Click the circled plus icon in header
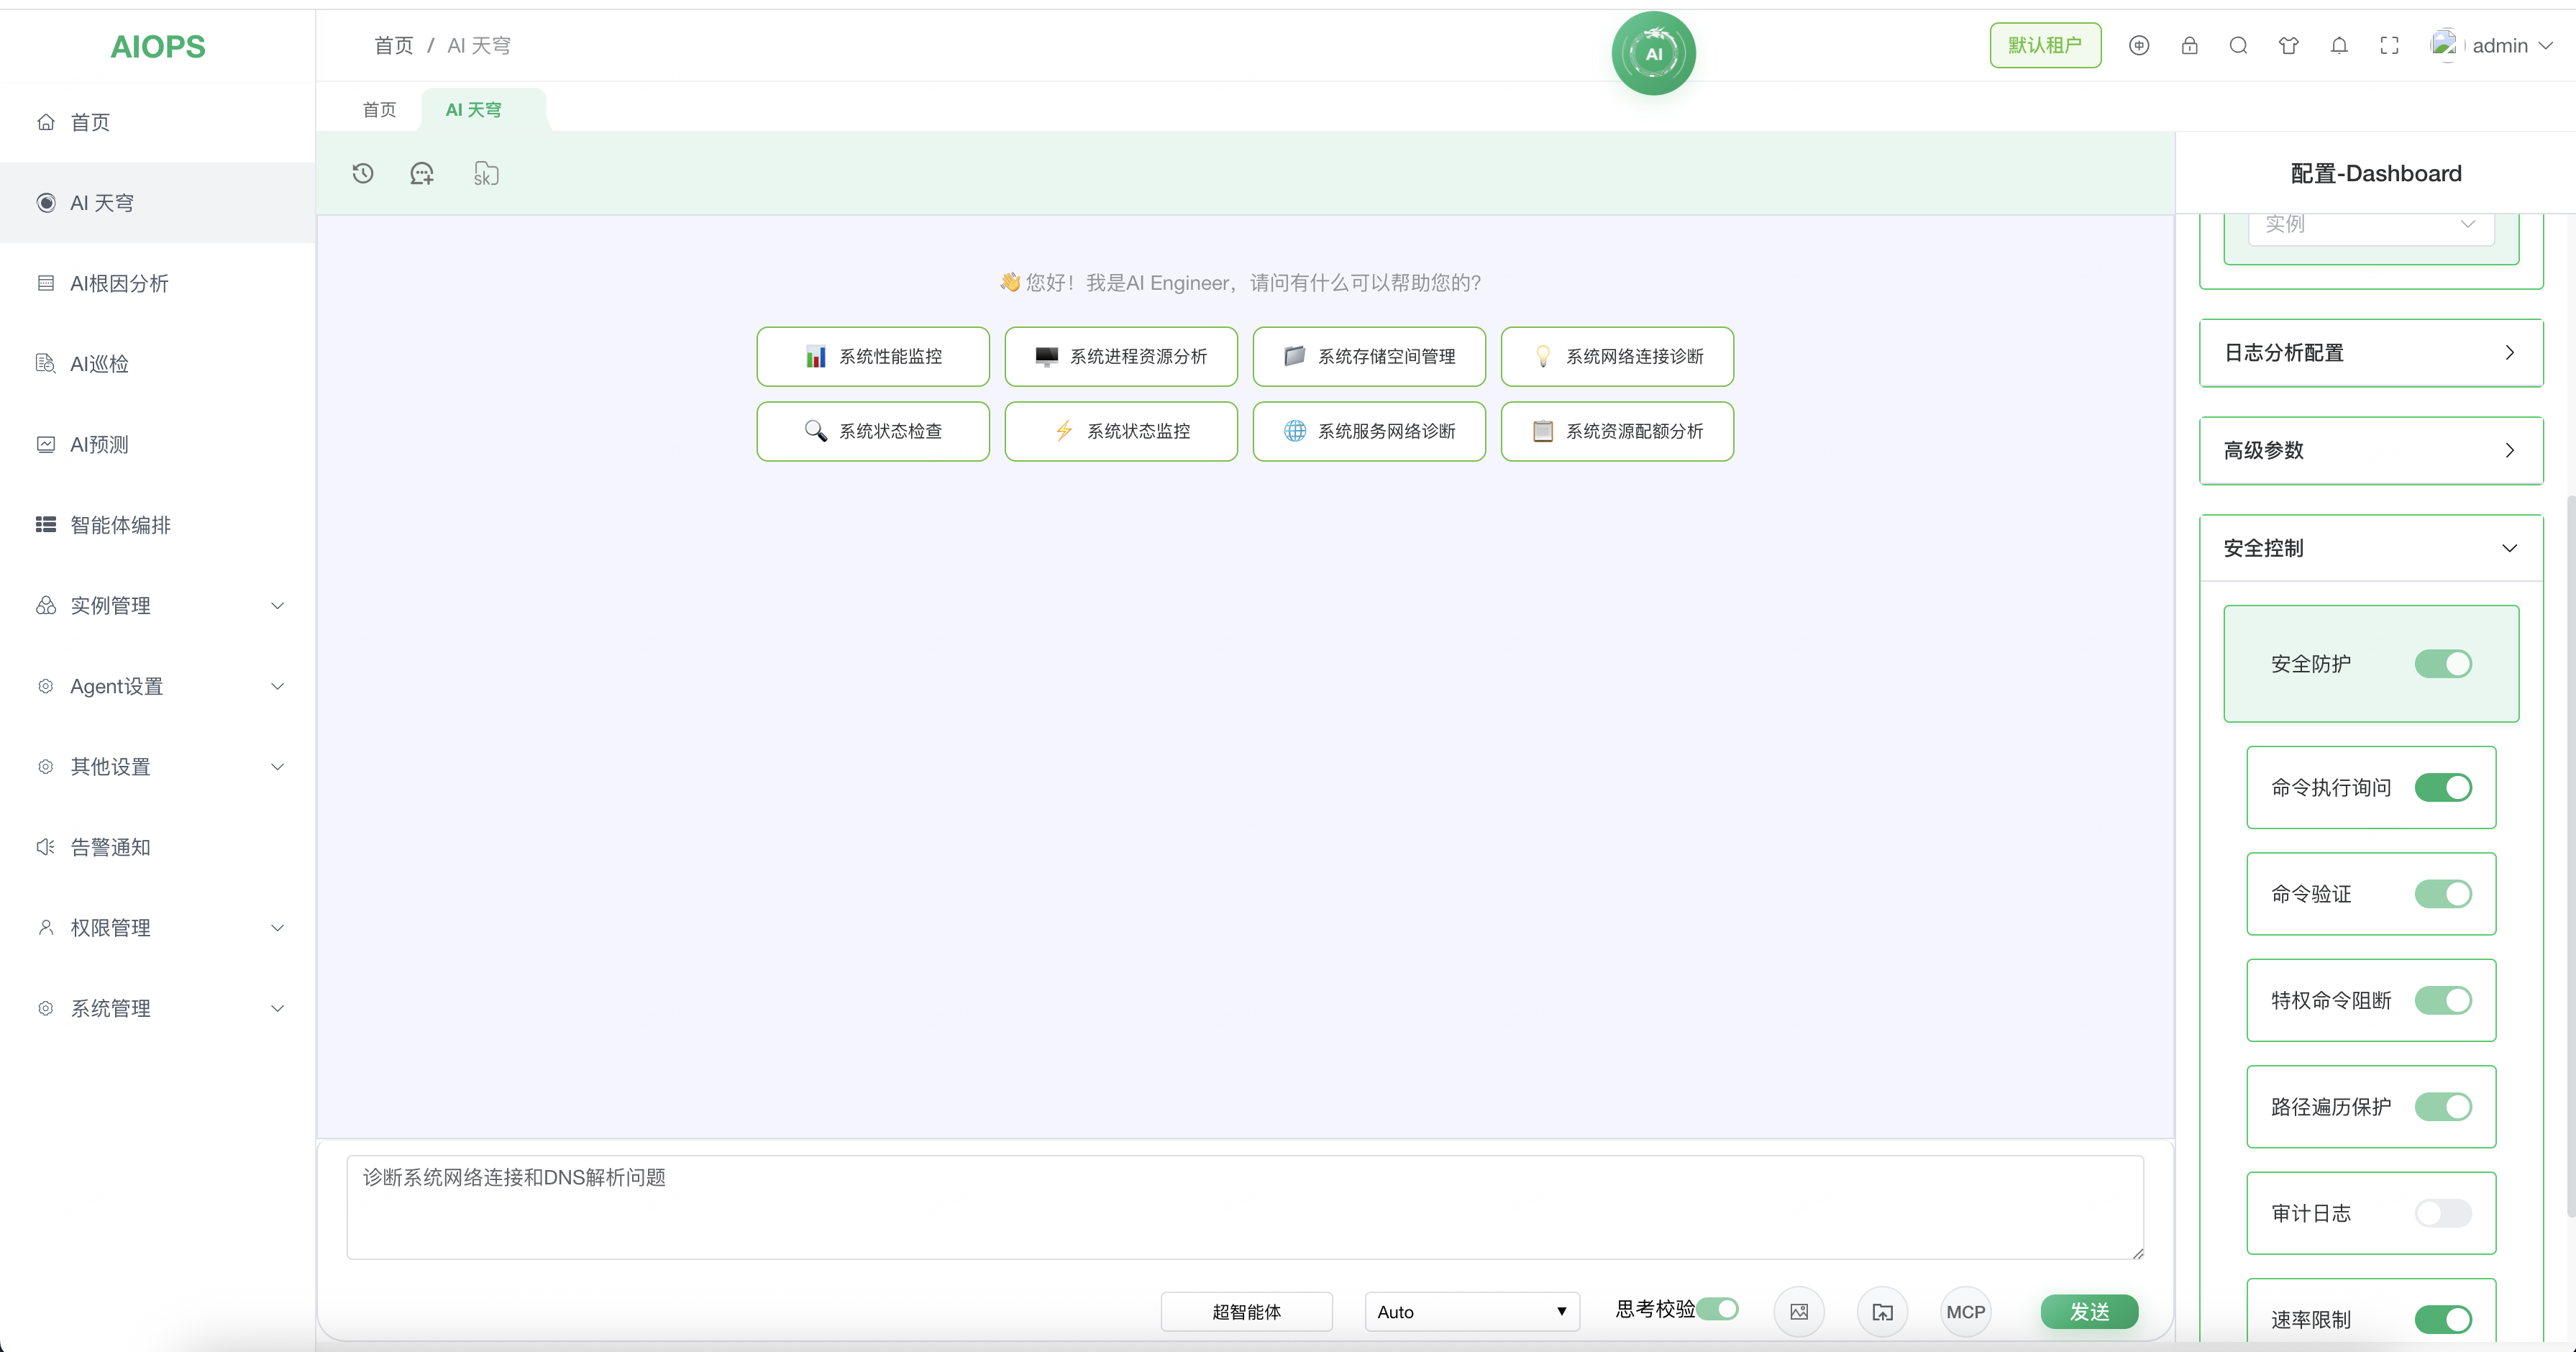 (2139, 45)
